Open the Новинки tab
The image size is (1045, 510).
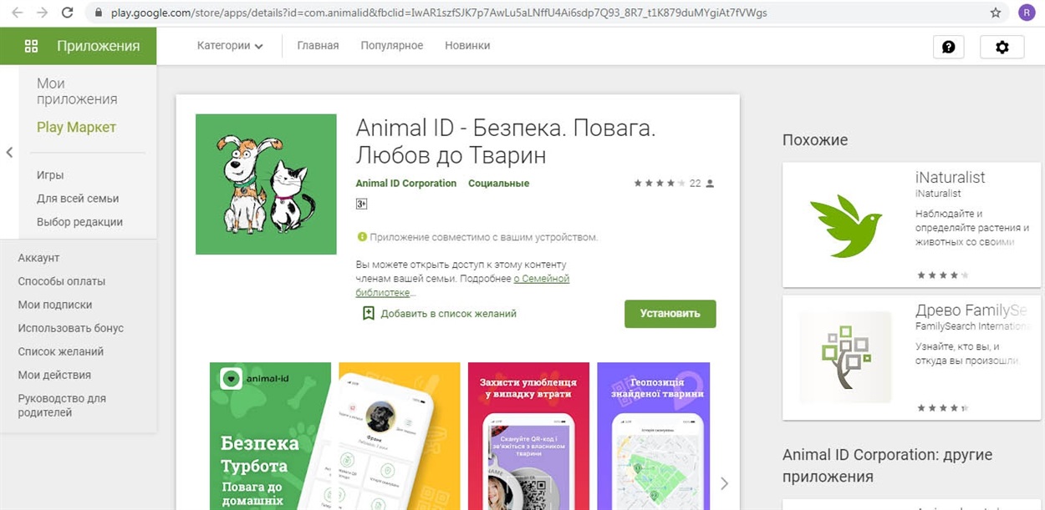pos(467,46)
